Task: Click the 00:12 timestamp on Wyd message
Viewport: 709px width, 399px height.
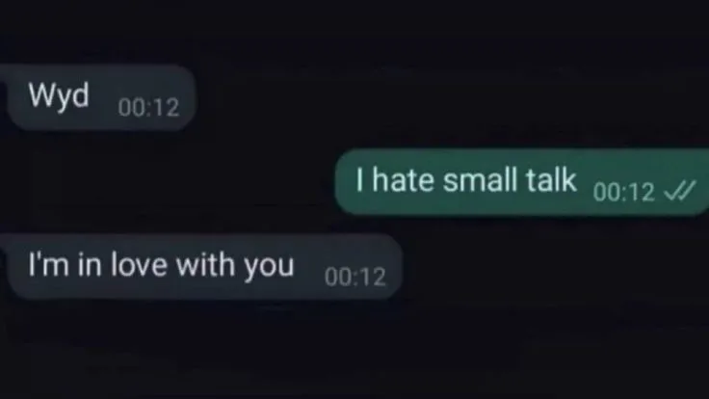Action: pyautogui.click(x=148, y=108)
